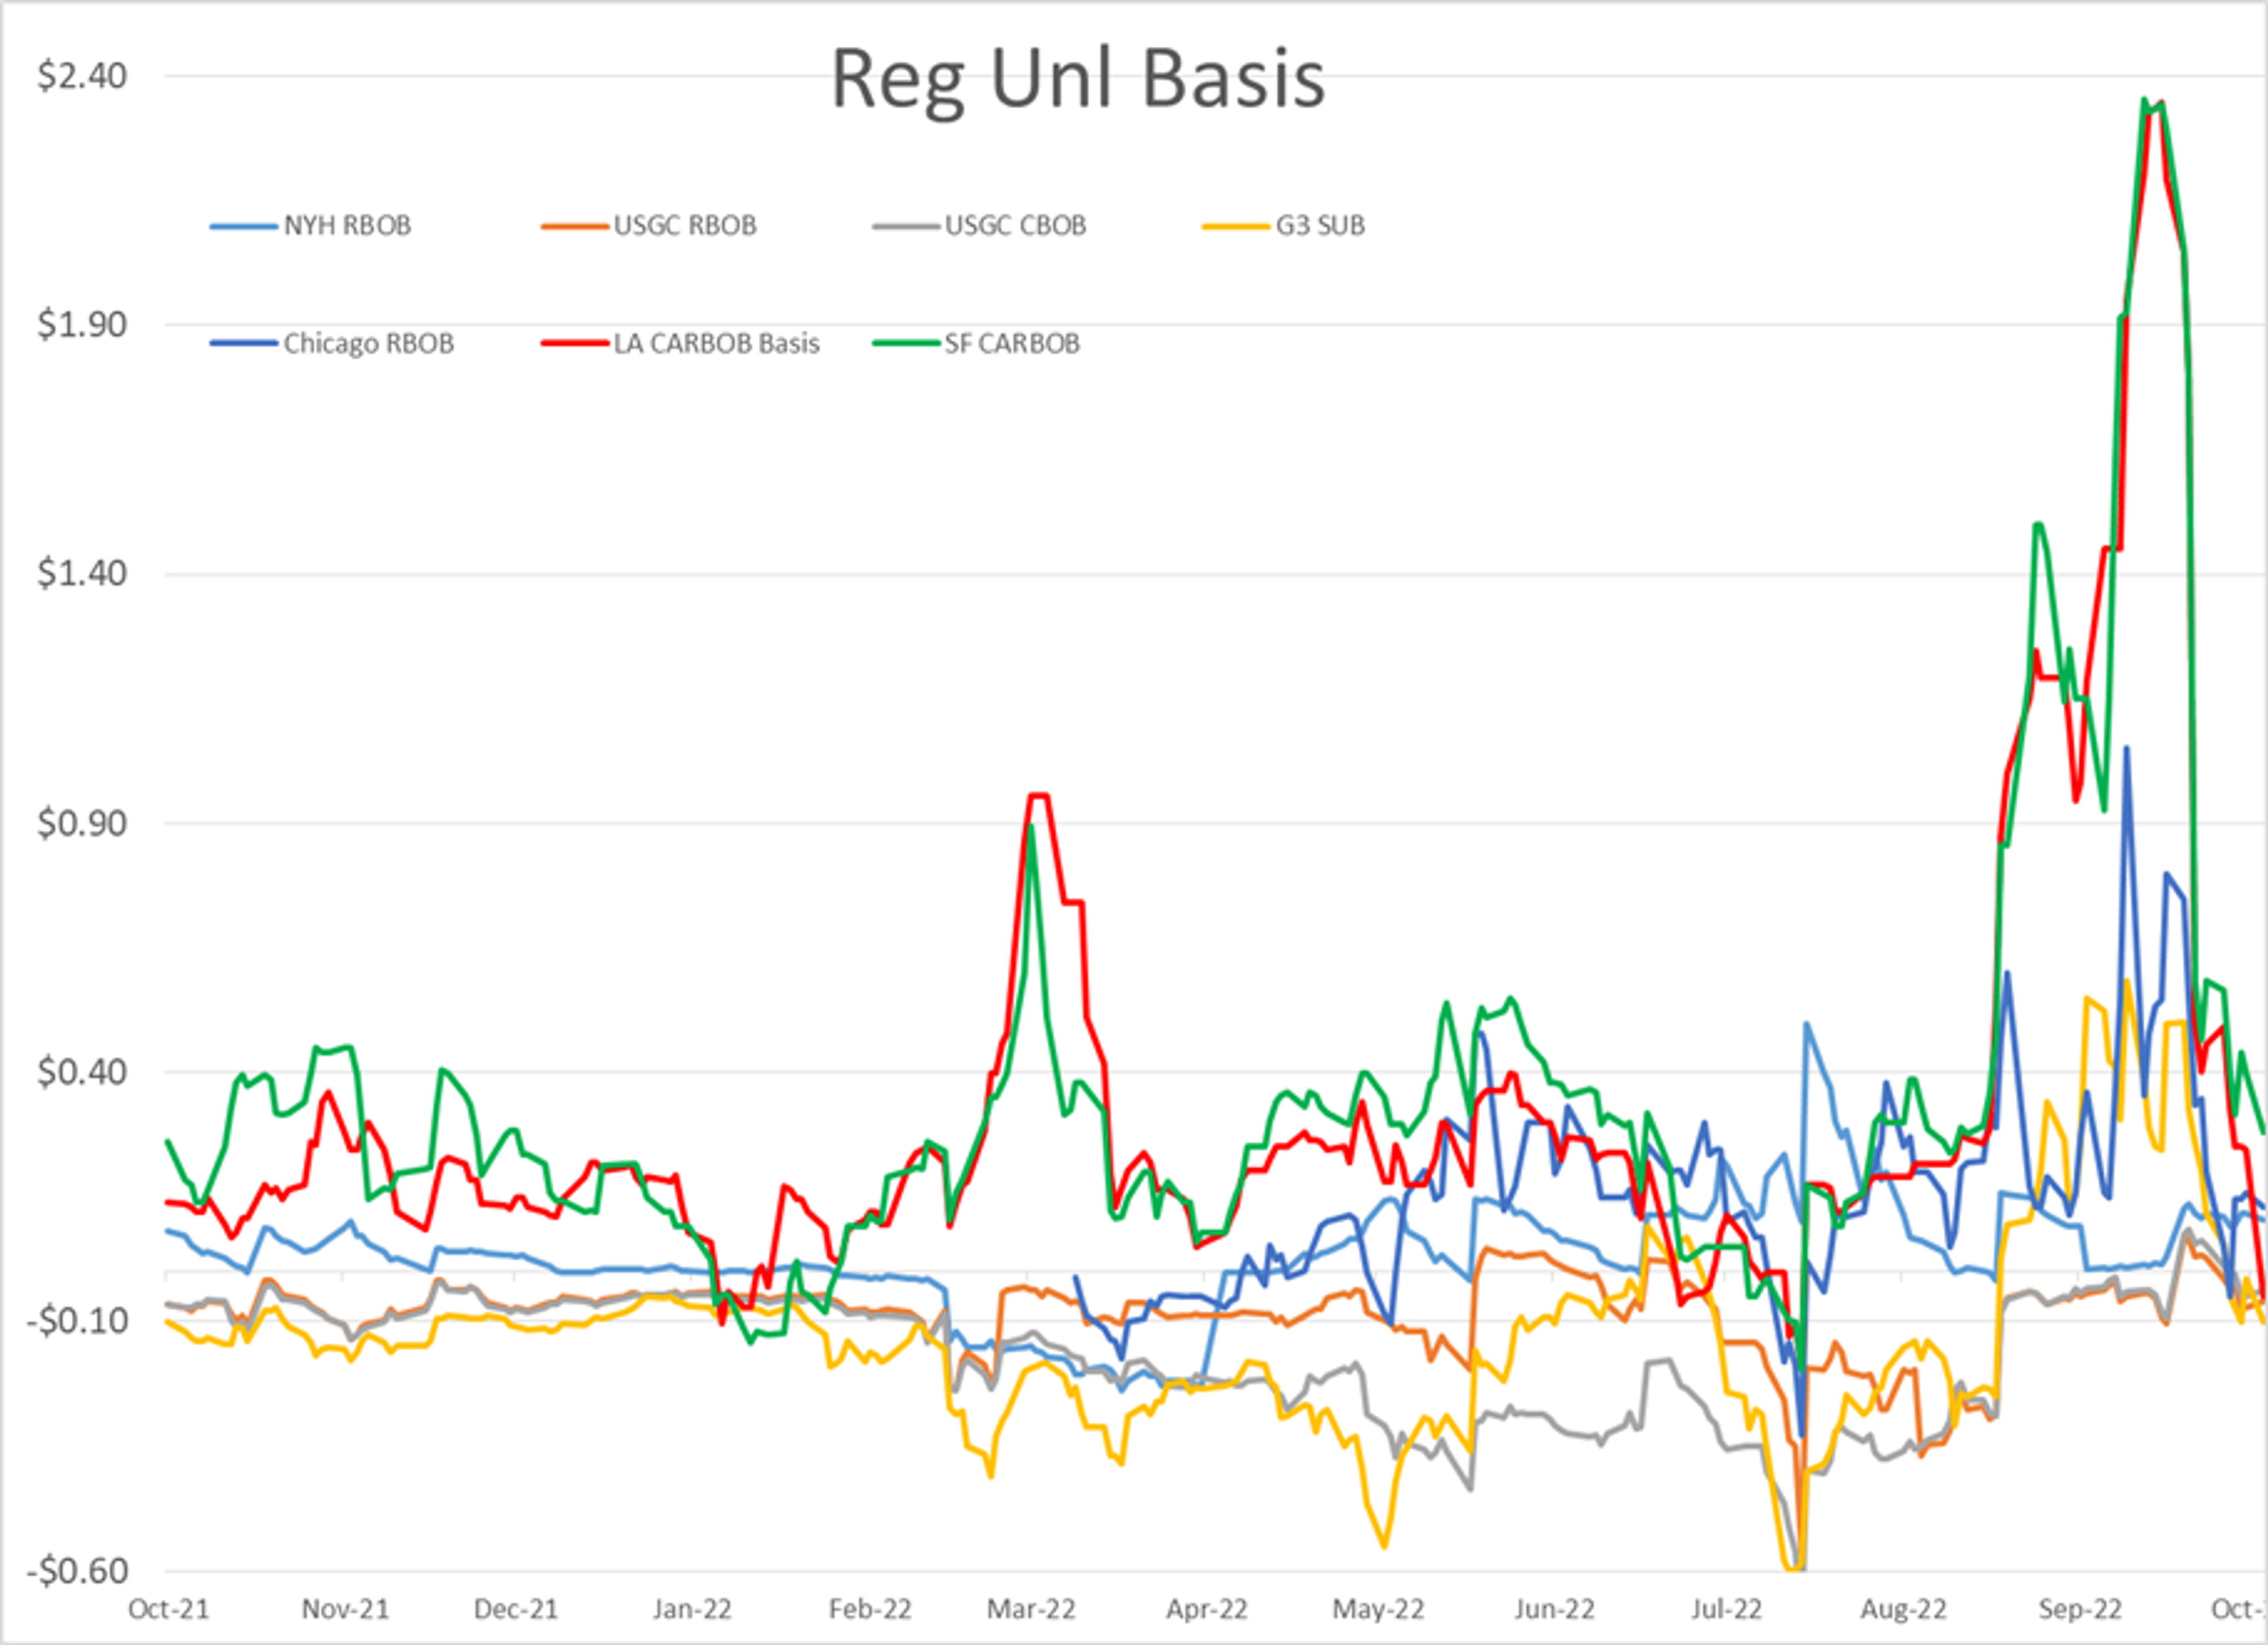Viewport: 2268px width, 1645px height.
Task: Click the Jan-22 x-axis label
Action: 692,1610
